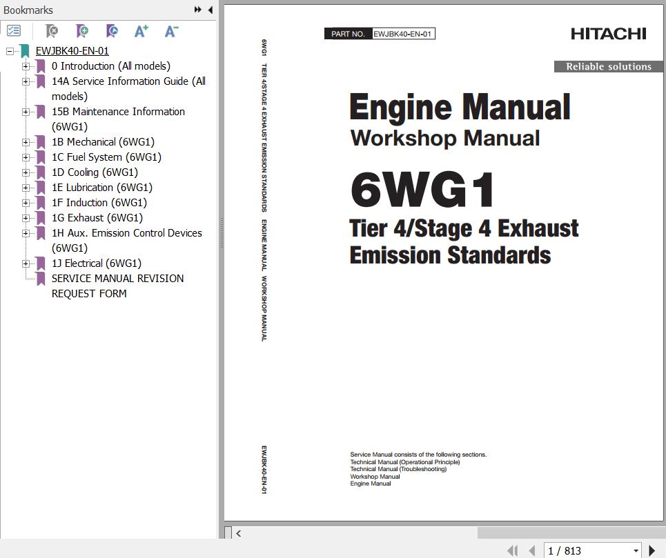Click the teal root bookmark icon

click(25, 51)
